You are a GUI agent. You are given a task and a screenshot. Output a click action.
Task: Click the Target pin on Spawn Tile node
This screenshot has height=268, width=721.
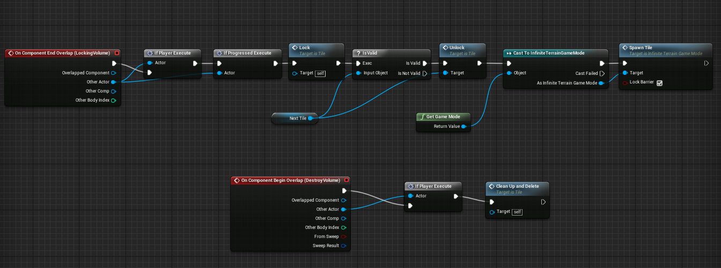click(625, 73)
